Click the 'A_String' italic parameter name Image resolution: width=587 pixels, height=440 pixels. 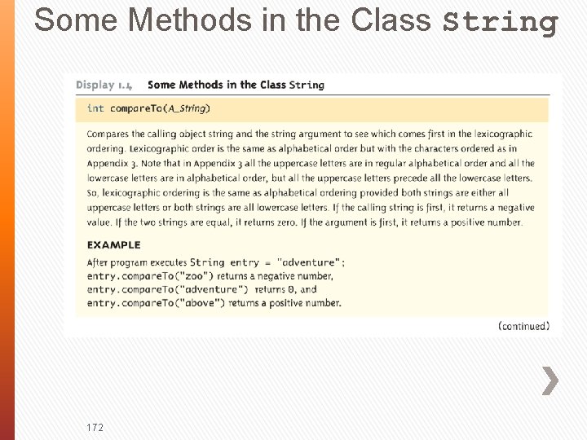click(187, 109)
